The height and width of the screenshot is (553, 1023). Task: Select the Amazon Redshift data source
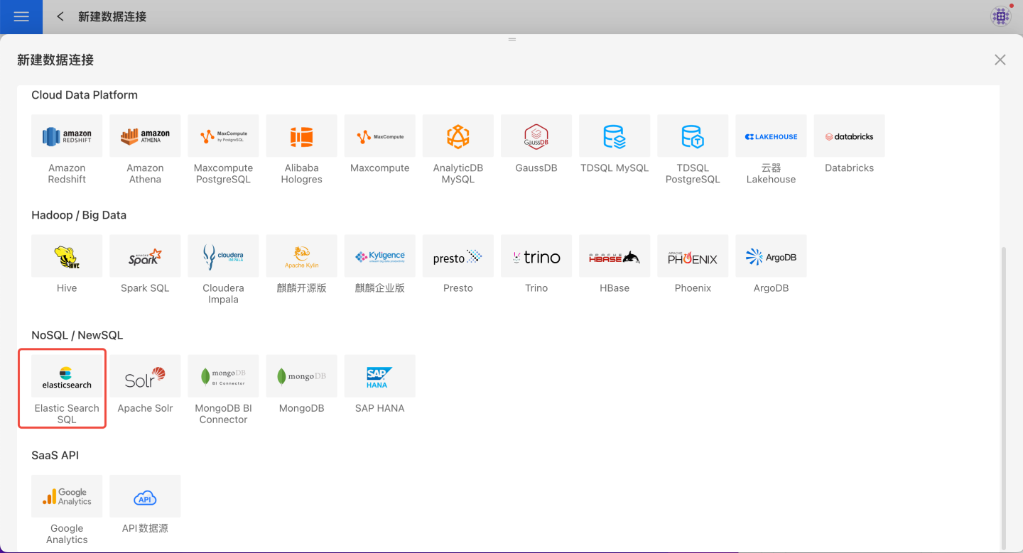point(67,136)
